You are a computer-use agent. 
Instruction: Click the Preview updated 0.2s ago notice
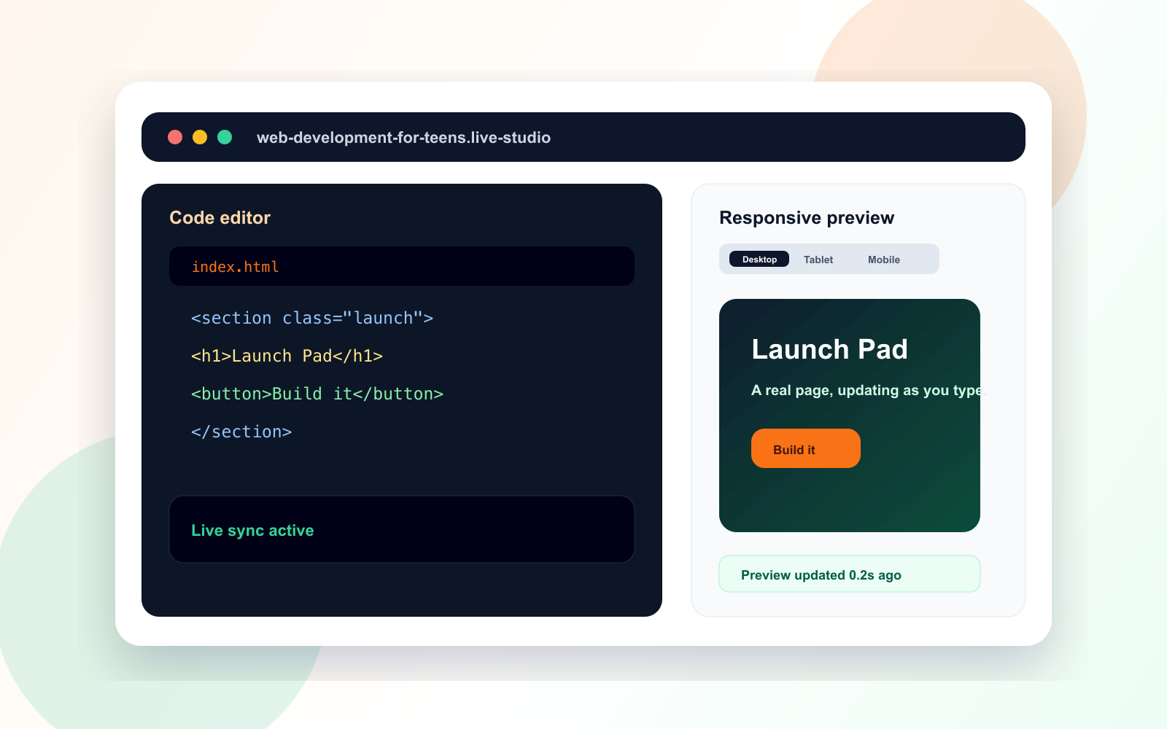pos(850,574)
